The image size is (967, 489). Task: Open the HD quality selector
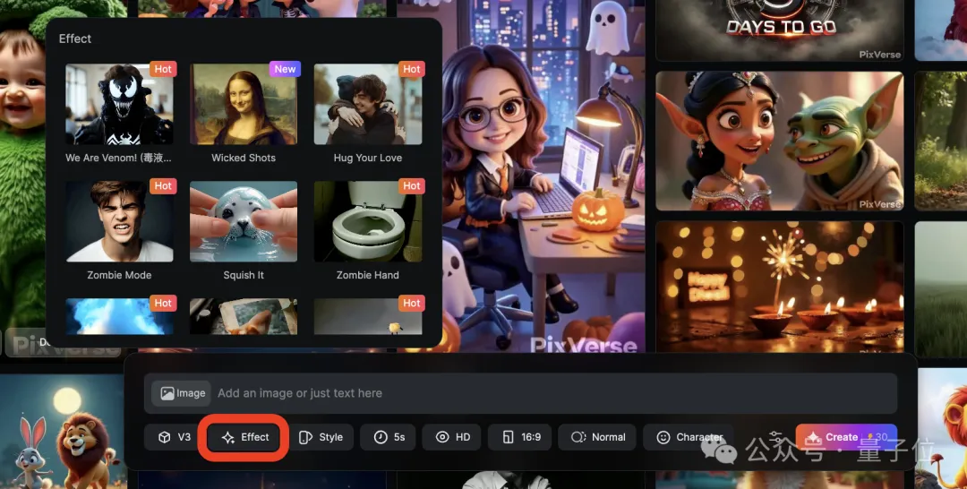[x=452, y=437]
